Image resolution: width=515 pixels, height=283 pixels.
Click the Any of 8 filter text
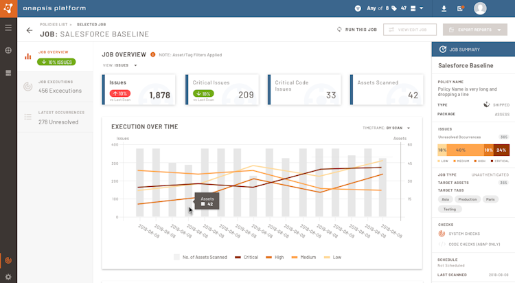coord(378,8)
